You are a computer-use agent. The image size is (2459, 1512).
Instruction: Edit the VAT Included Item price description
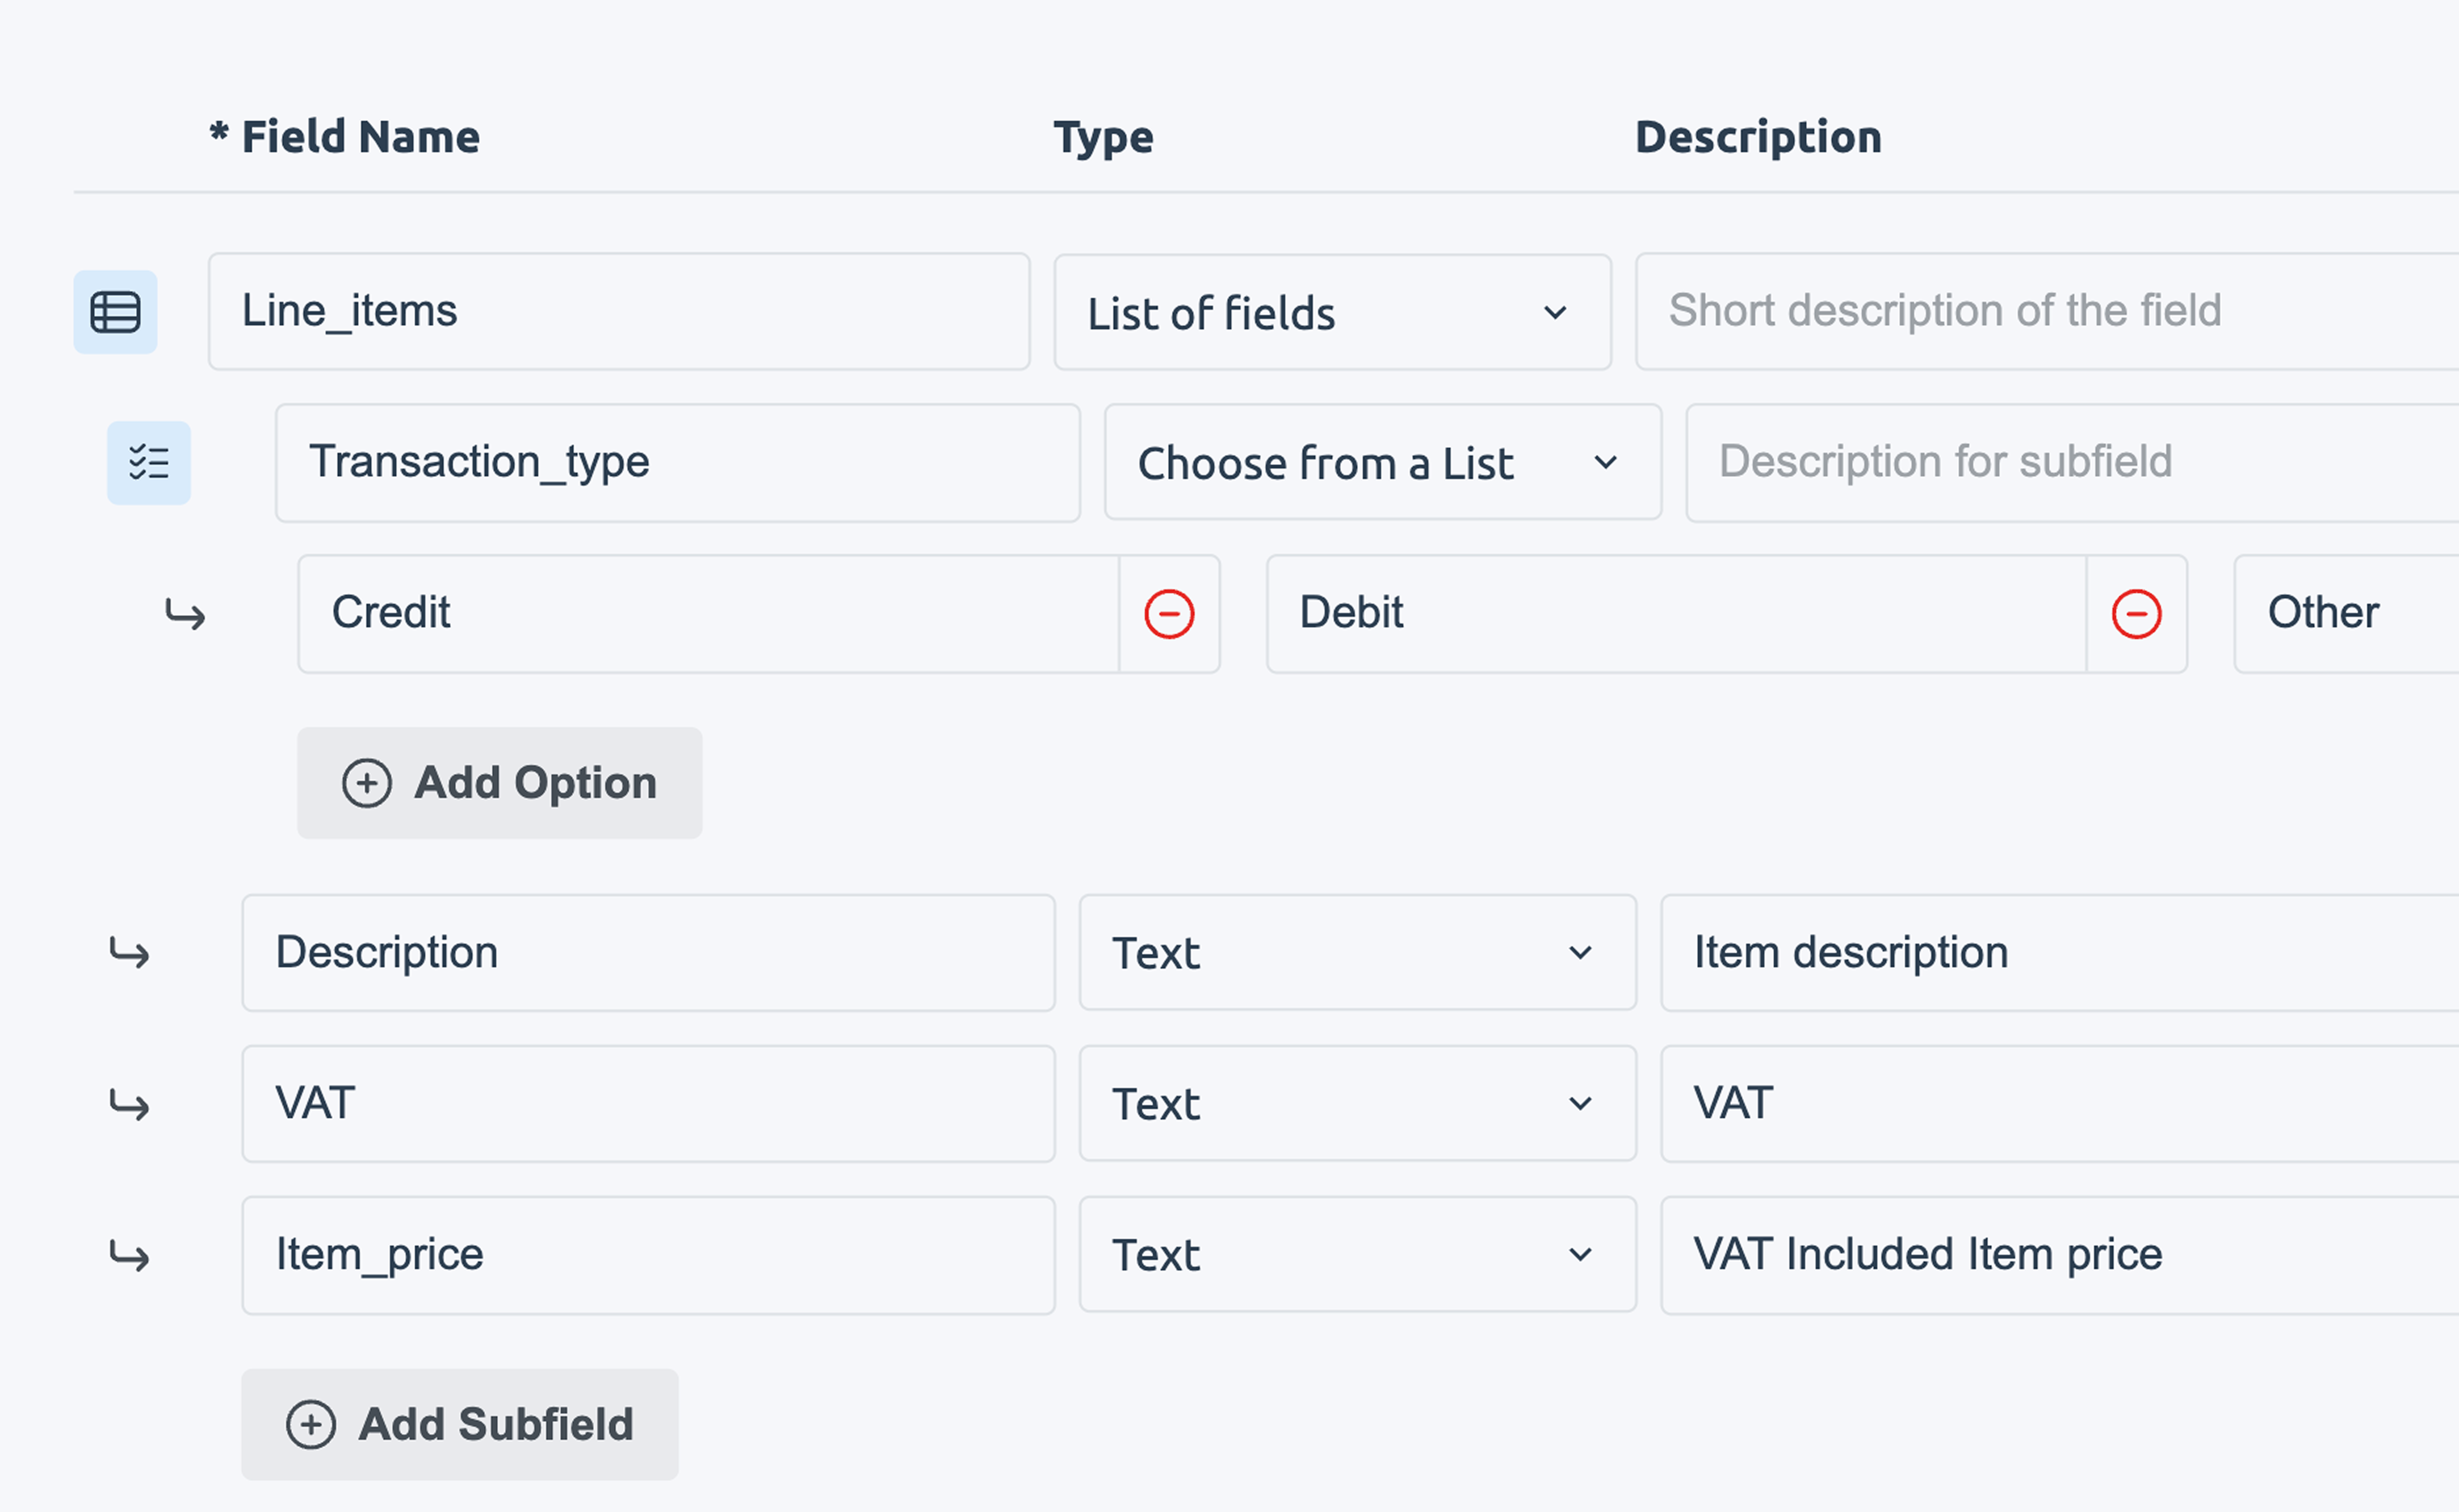2058,1255
